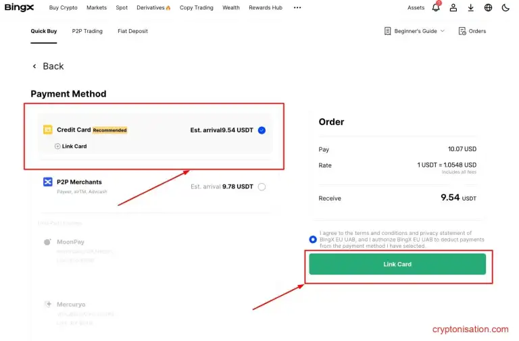Open the more options ellipsis menu
This screenshot has width=519, height=341.
297,8
